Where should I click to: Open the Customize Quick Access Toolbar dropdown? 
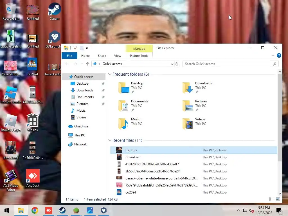pyautogui.click(x=87, y=48)
